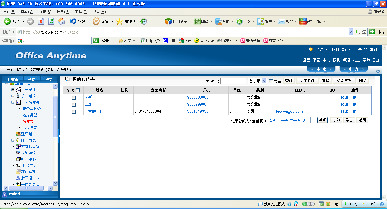Switch to the 快捷 sidebar tab
The image size is (387, 209).
click(x=32, y=80)
